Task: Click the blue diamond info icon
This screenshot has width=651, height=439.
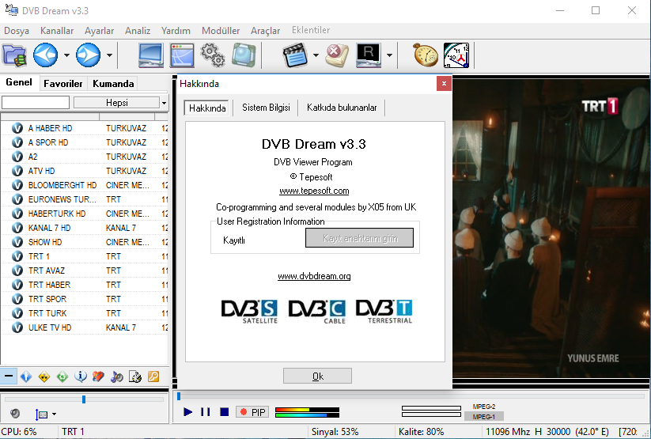Action: coord(26,377)
